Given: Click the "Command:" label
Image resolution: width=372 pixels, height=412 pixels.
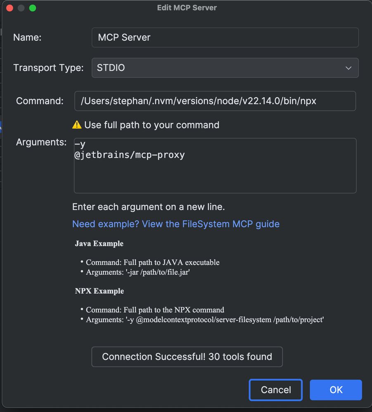Looking at the screenshot, I should coord(40,101).
